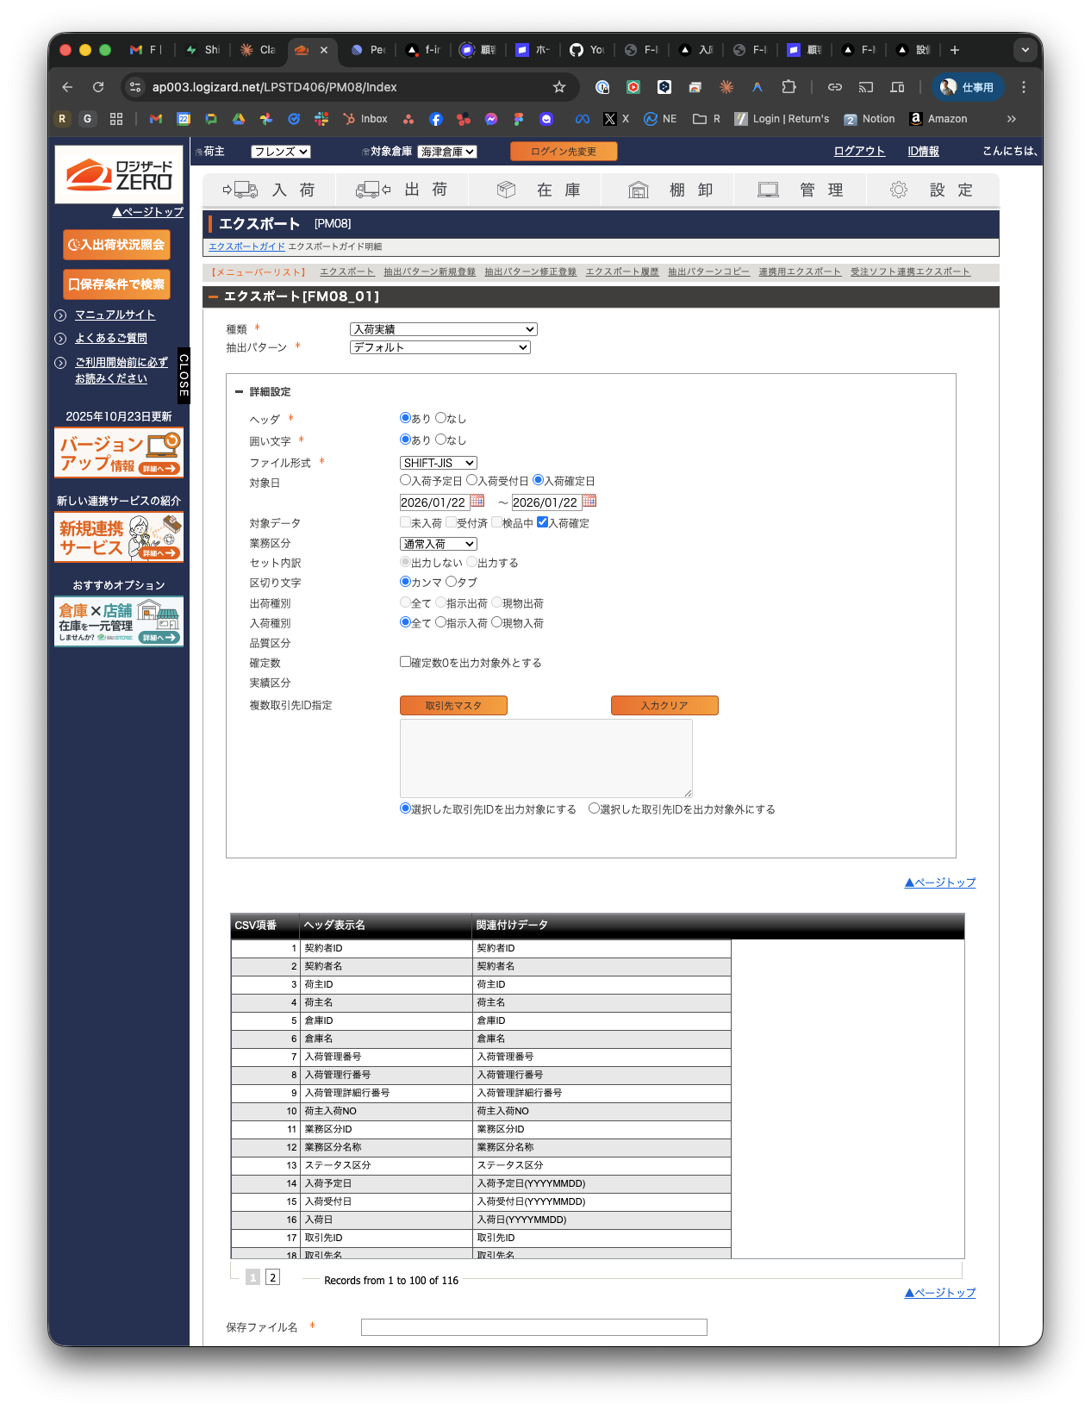Viewport: 1091px width, 1410px height.
Task: Open the Google Drive bookmark icon
Action: pyautogui.click(x=239, y=119)
